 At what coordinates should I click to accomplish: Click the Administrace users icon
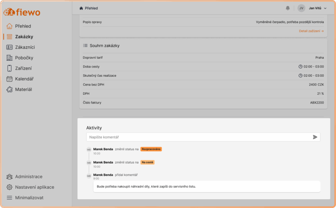click(x=9, y=177)
